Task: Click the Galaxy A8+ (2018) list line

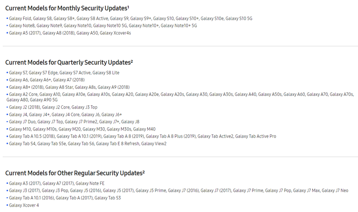Action: pos(68,87)
